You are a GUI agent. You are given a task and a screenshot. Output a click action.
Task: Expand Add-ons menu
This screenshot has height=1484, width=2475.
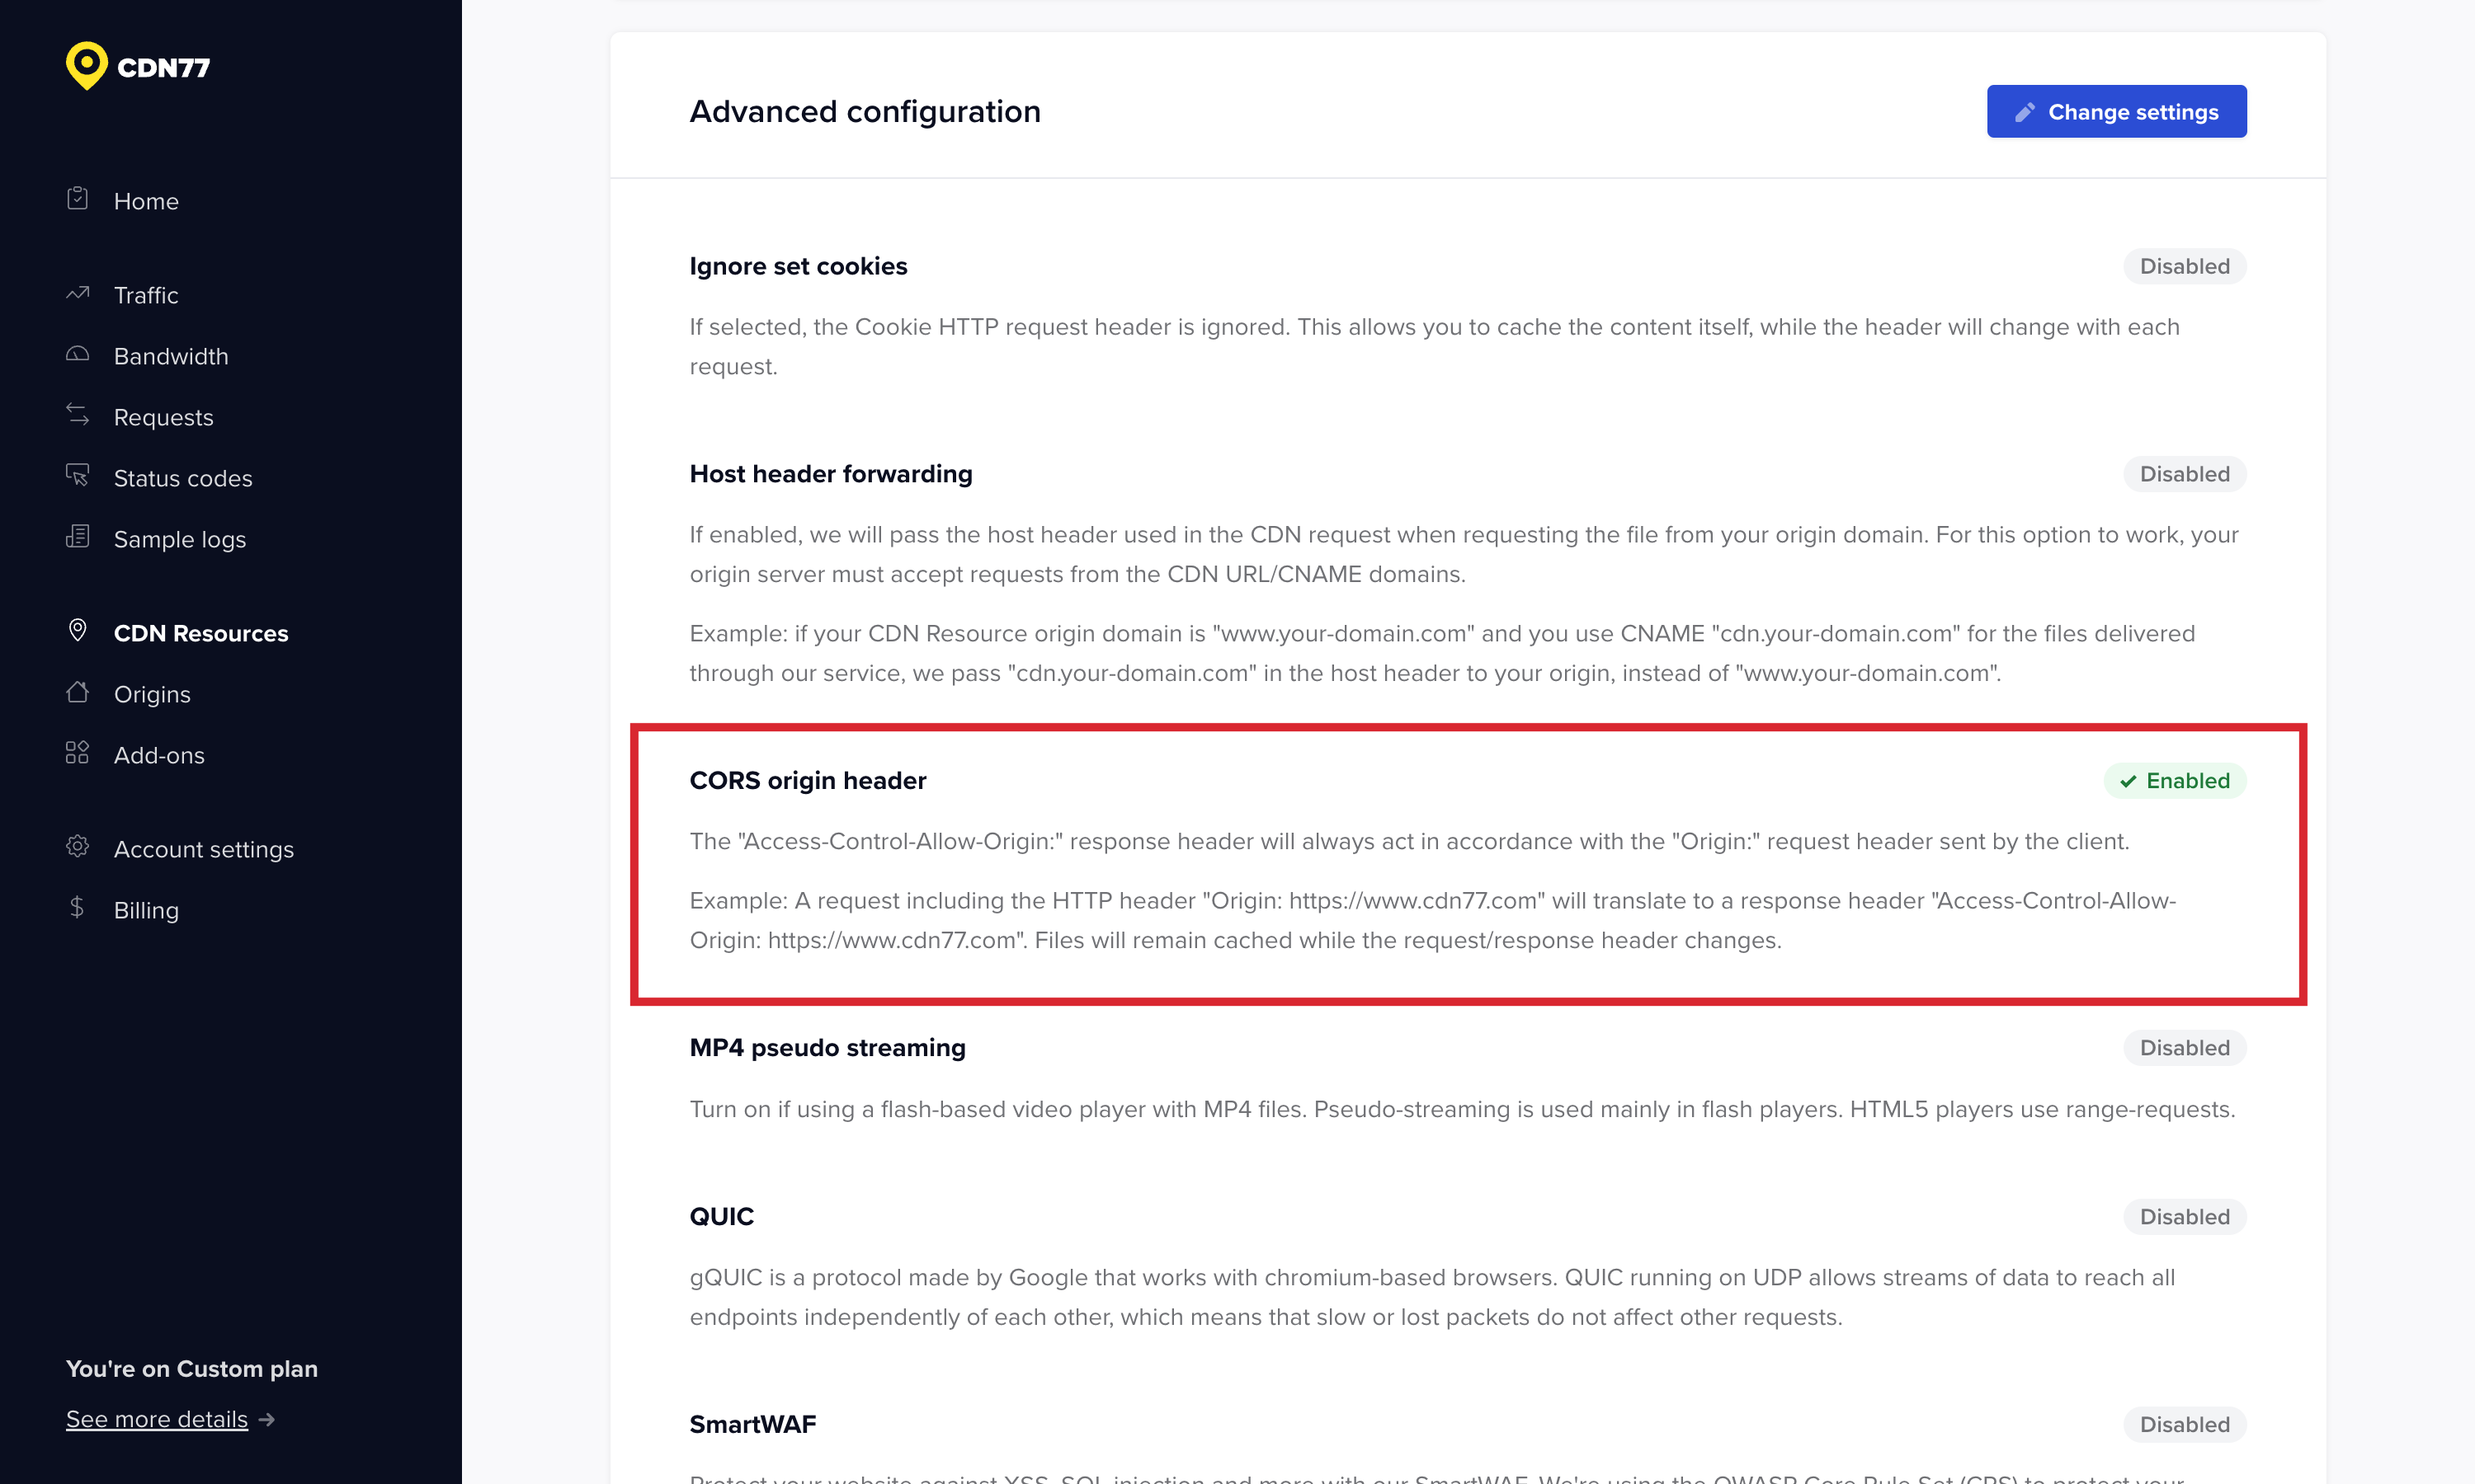click(158, 753)
